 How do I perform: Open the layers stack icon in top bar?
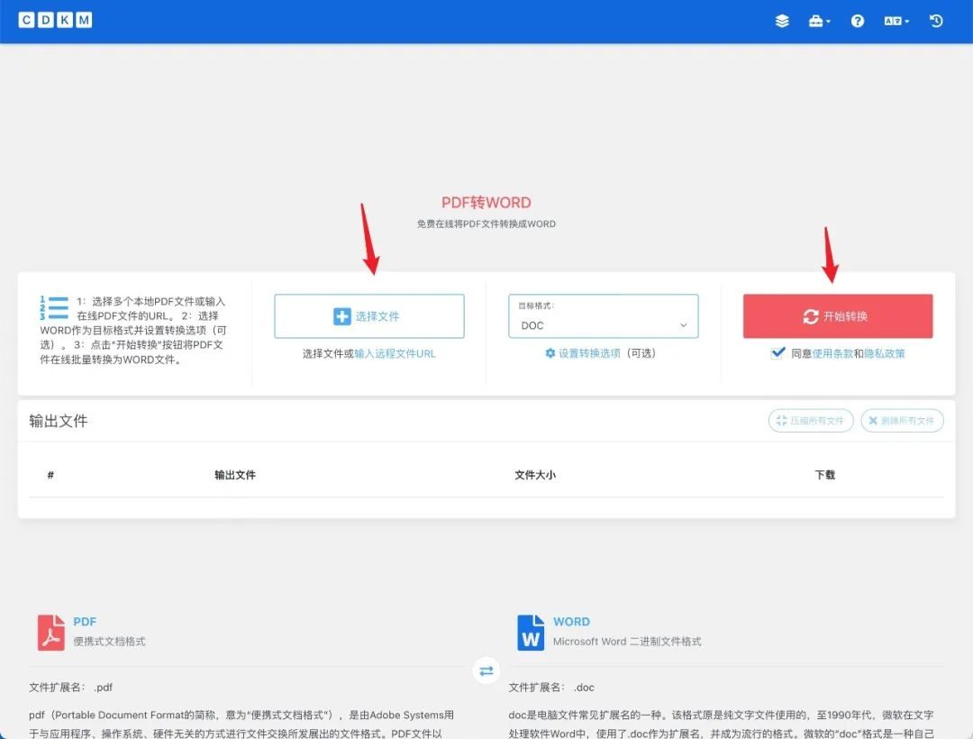point(781,21)
